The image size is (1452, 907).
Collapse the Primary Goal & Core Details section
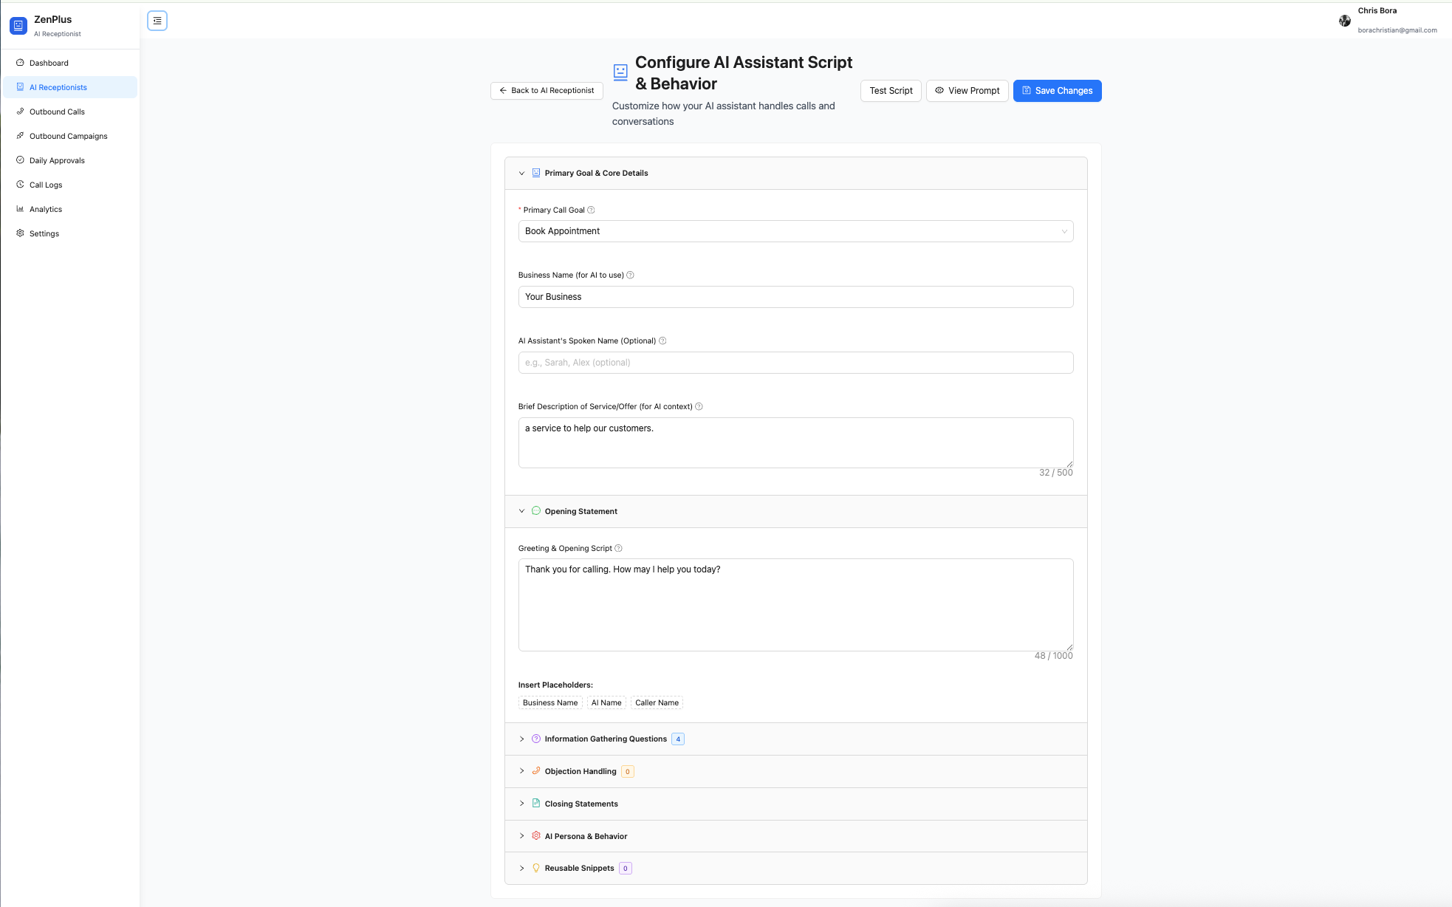(522, 173)
